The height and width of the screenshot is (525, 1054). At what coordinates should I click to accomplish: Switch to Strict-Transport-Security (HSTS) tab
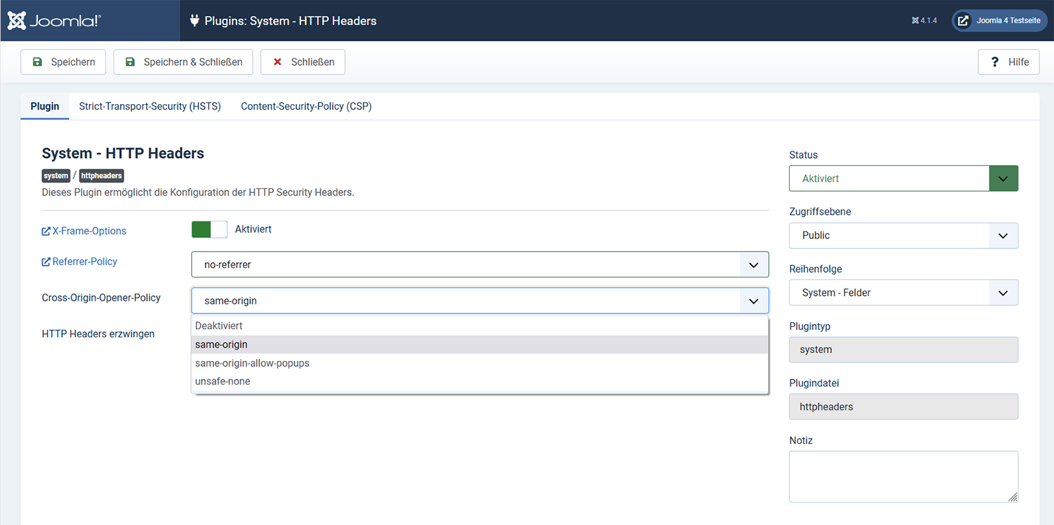(150, 106)
